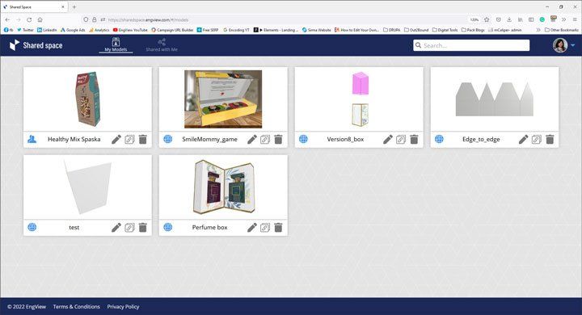Screen dimensions: 582x315
Task: Edit the Healthy Mix Spaska model
Action: click(x=116, y=140)
